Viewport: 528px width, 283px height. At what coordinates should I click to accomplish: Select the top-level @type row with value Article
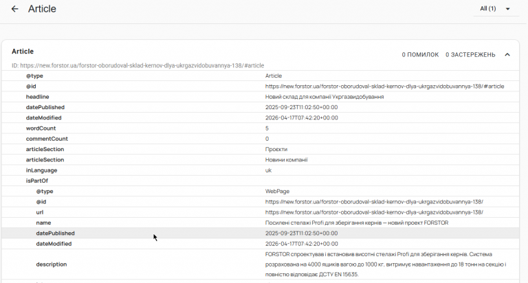(261, 76)
